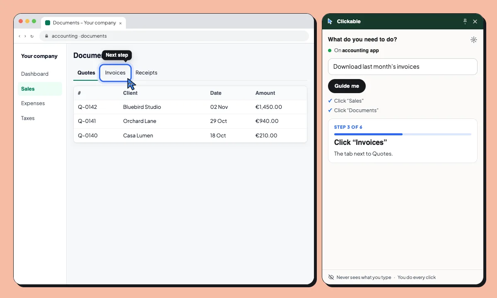The height and width of the screenshot is (298, 497).
Task: Close the Clickable panel
Action: coord(475,21)
